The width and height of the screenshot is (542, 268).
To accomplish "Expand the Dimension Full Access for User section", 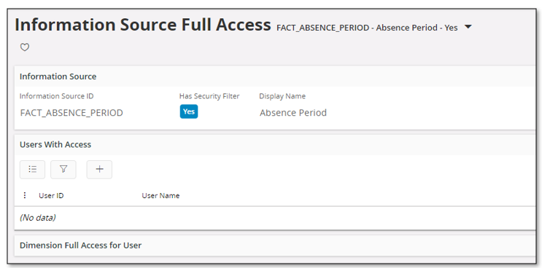I will tap(80, 245).
